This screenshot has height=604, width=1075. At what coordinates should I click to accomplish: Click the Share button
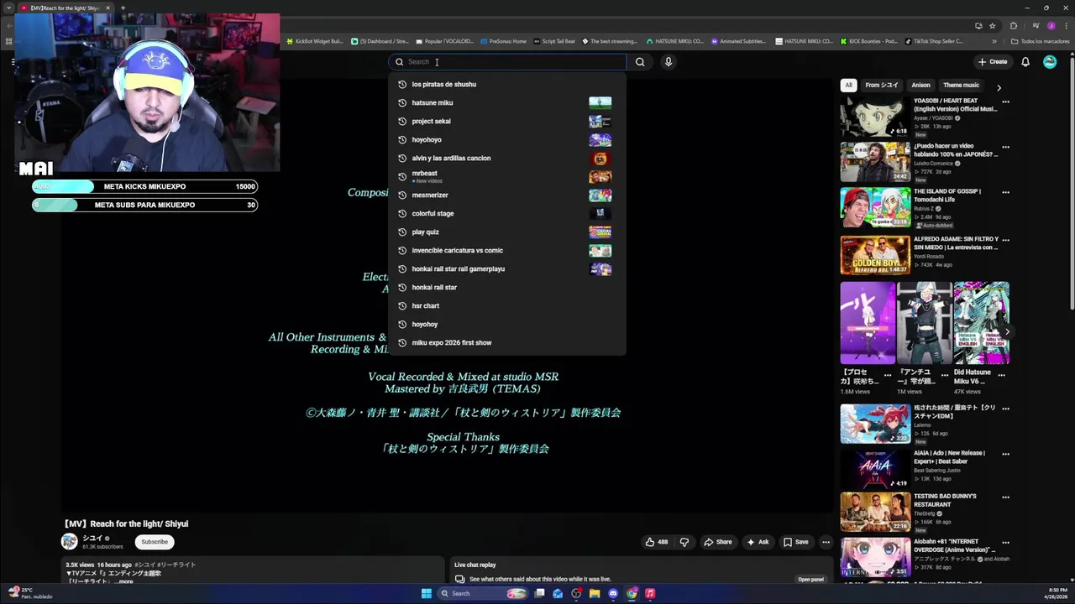click(718, 542)
